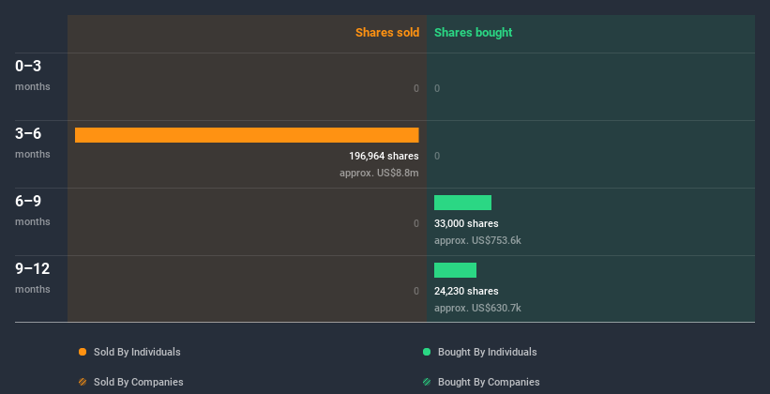The image size is (770, 394).
Task: Click the 0–3 months shares bought zero
Action: (x=437, y=88)
